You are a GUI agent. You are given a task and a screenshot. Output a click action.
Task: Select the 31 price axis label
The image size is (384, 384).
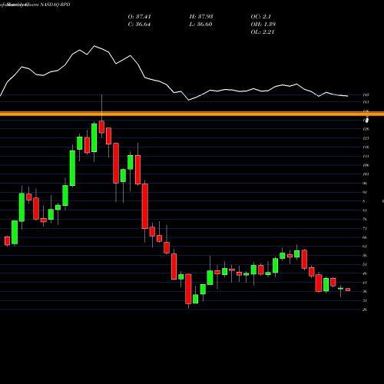tap(365, 300)
